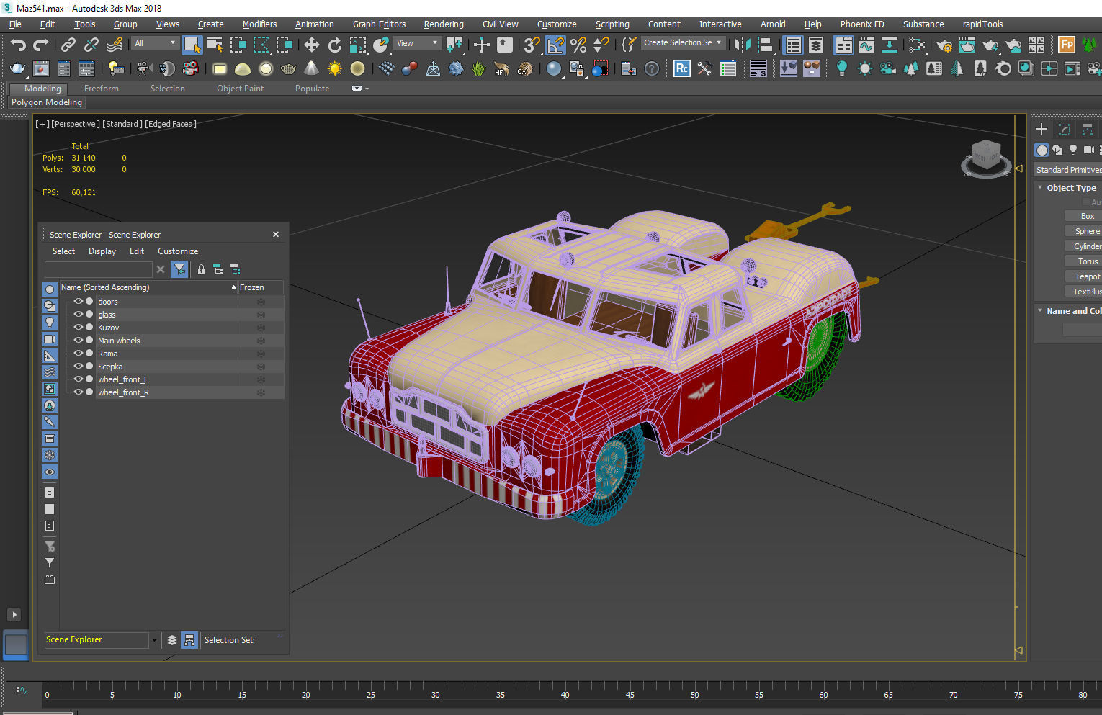The height and width of the screenshot is (715, 1102).
Task: Click the Torus primitive button
Action: point(1086,261)
